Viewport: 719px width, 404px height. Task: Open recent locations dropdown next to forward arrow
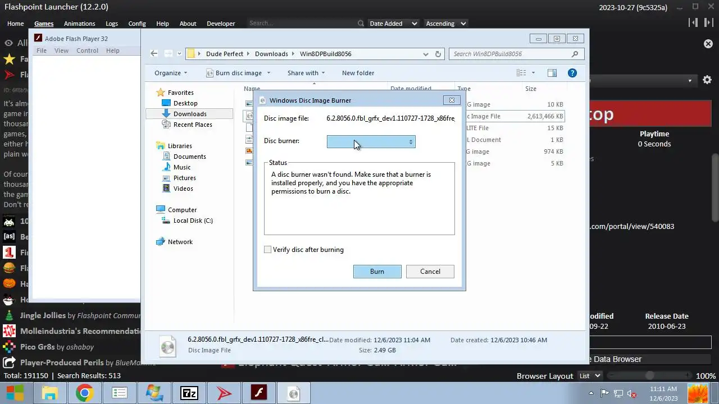[179, 54]
